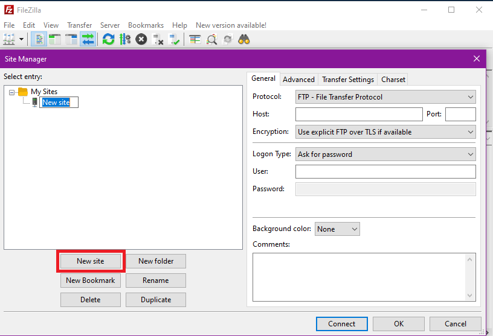Image resolution: width=493 pixels, height=336 pixels.
Task: Close the Site Manager dialog
Action: point(477,59)
